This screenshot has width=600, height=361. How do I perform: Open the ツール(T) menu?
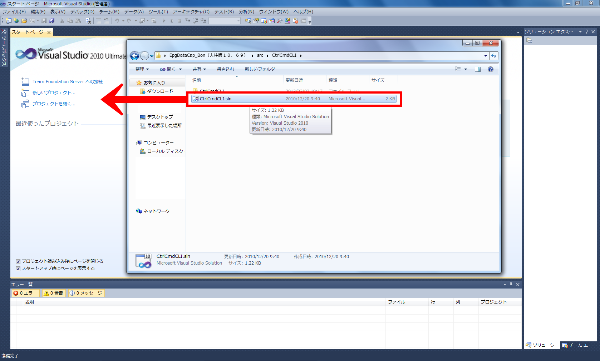click(x=158, y=12)
